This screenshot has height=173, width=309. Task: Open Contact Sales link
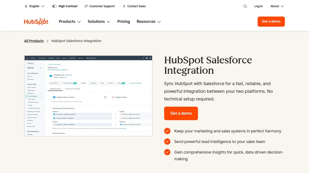coord(136,6)
